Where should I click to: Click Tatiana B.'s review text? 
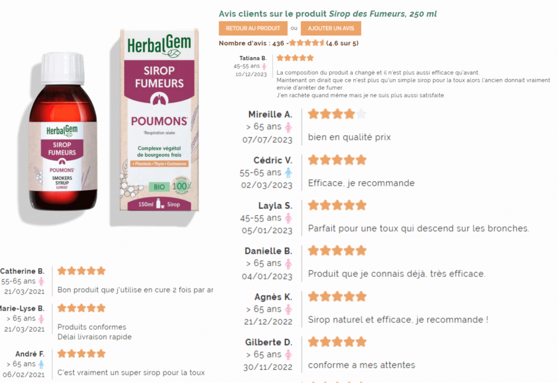413,84
